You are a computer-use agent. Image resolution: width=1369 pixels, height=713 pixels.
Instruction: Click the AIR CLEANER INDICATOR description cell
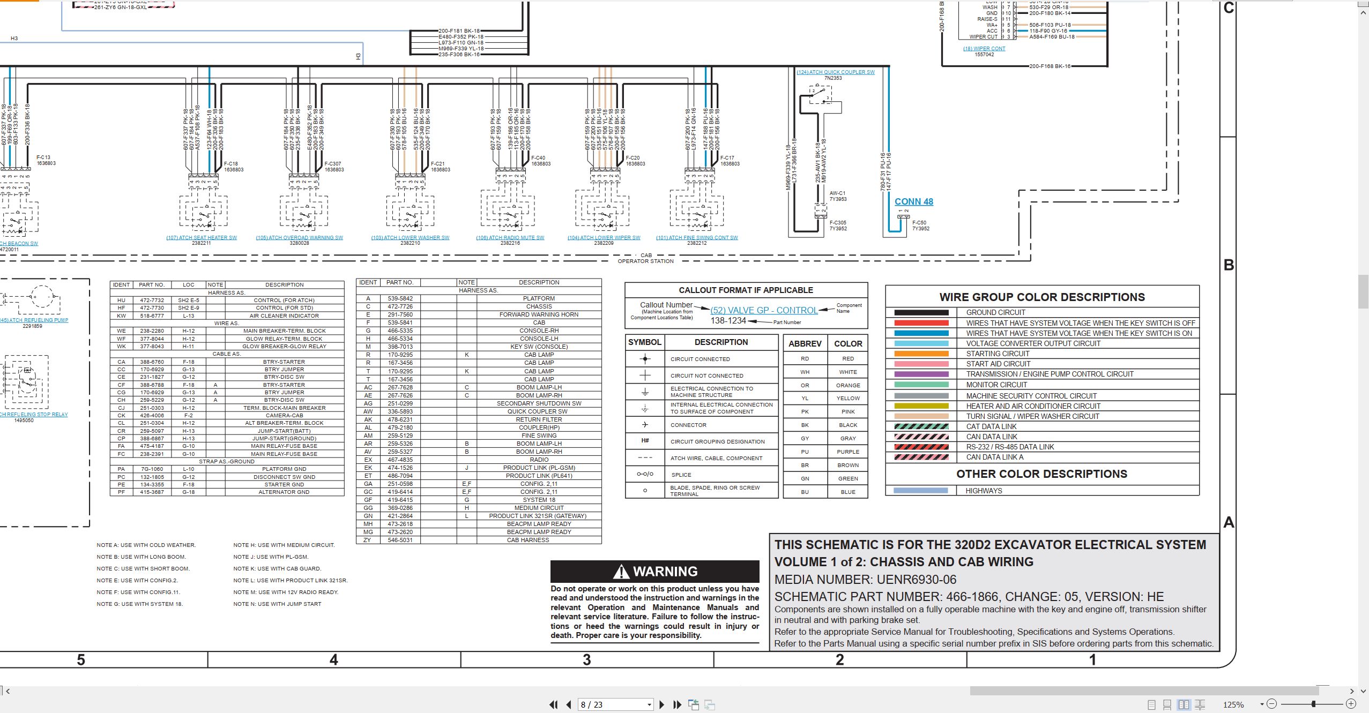point(284,316)
